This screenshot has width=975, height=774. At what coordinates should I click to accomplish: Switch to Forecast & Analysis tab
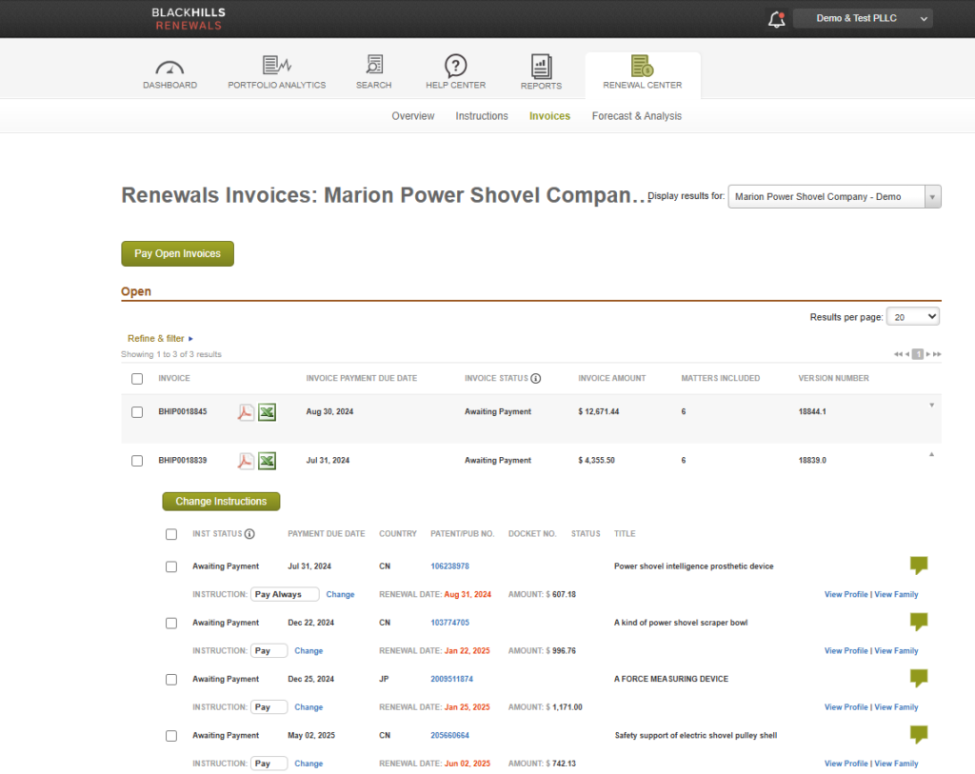636,116
